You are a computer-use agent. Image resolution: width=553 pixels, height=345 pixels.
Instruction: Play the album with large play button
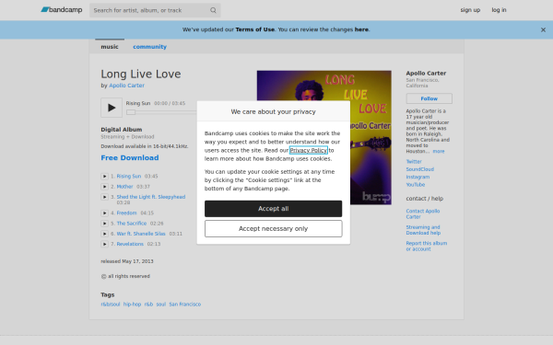coord(112,108)
